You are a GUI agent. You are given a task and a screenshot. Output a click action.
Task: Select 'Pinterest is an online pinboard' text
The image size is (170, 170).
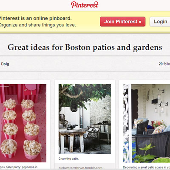pyautogui.click(x=35, y=18)
